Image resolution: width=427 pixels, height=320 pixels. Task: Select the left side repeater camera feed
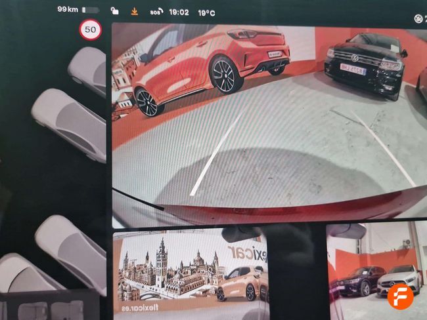pos(191,272)
